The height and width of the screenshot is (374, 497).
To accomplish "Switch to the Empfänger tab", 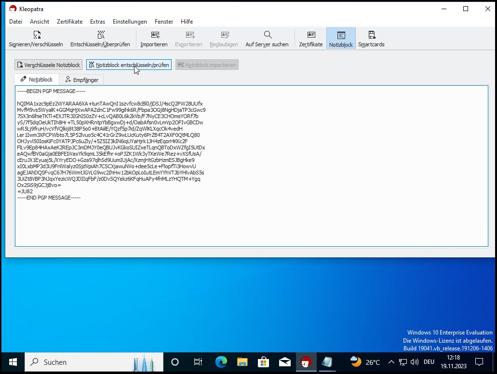I will (81, 80).
